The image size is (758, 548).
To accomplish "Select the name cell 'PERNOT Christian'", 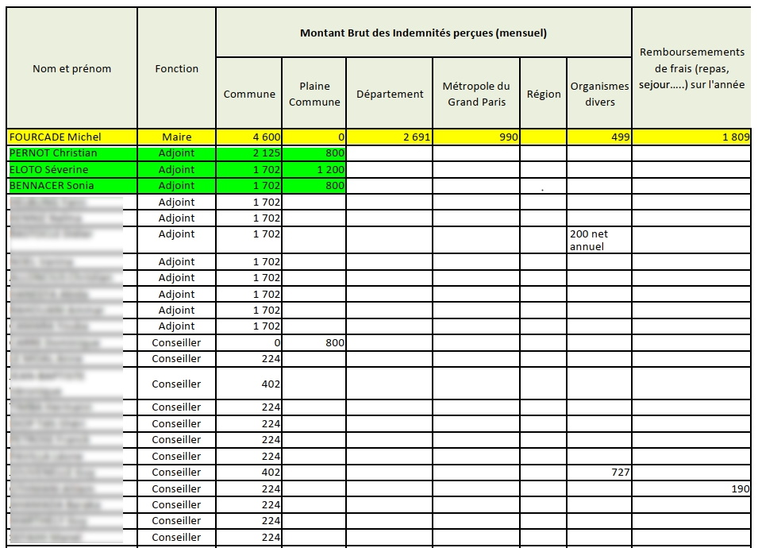I will 72,153.
